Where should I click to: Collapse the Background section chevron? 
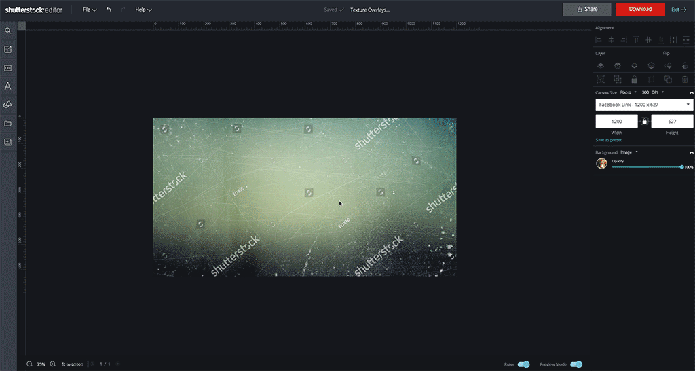(692, 152)
